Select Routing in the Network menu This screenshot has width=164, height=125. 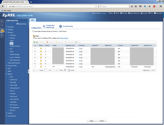(12, 38)
